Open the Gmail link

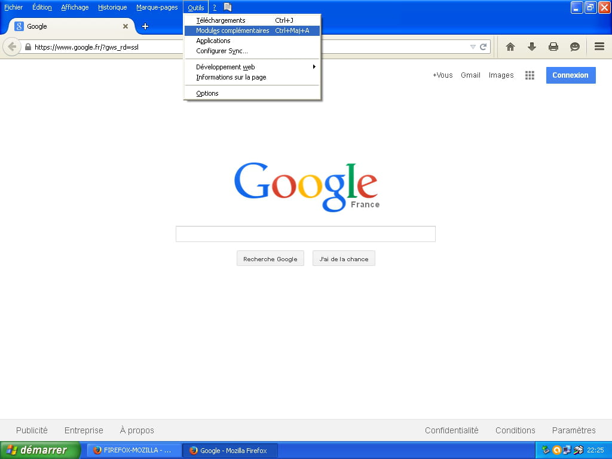470,75
